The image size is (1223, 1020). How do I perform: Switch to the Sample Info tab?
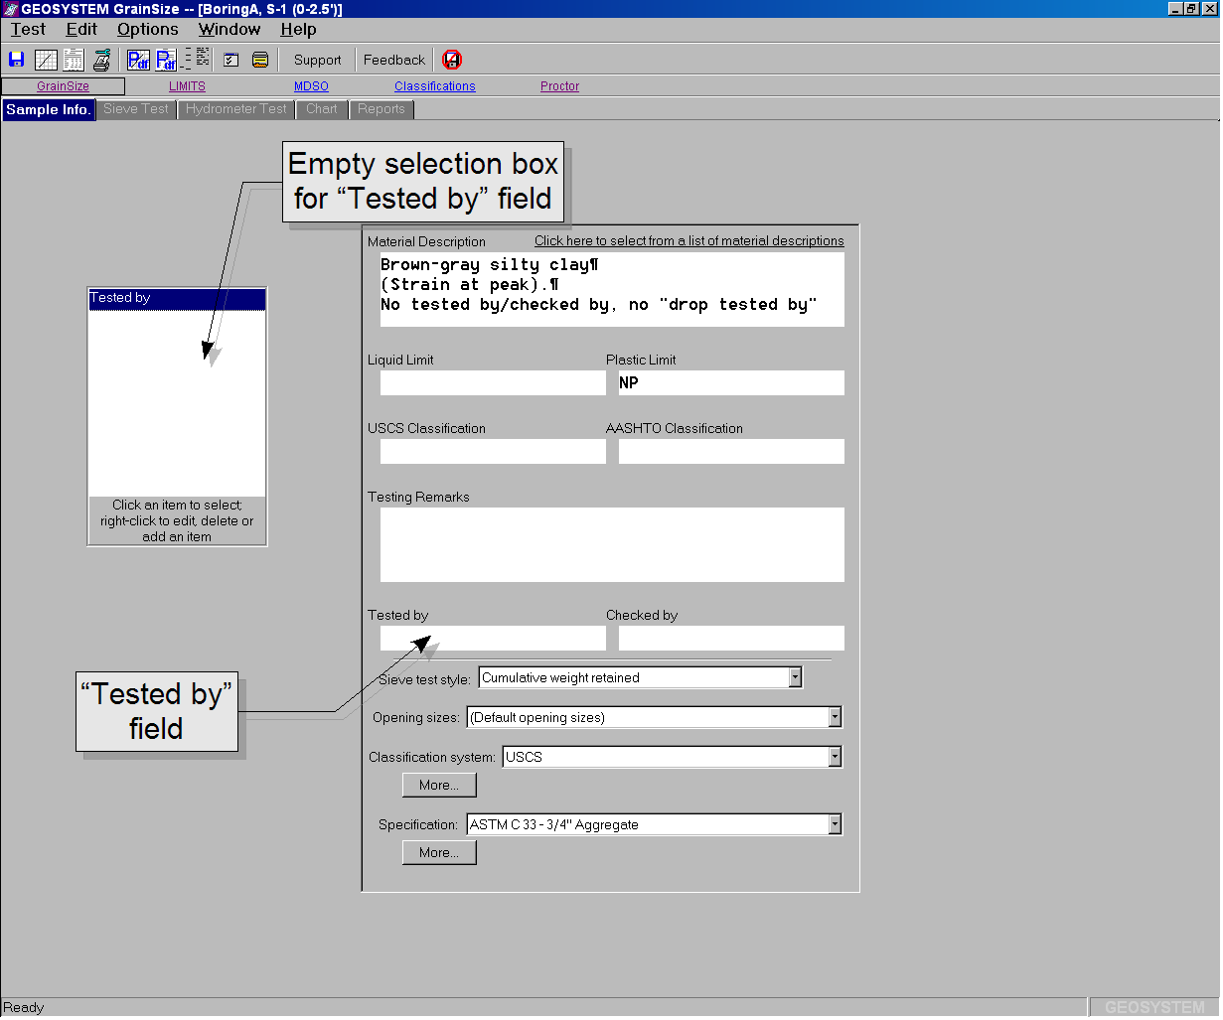pyautogui.click(x=48, y=109)
